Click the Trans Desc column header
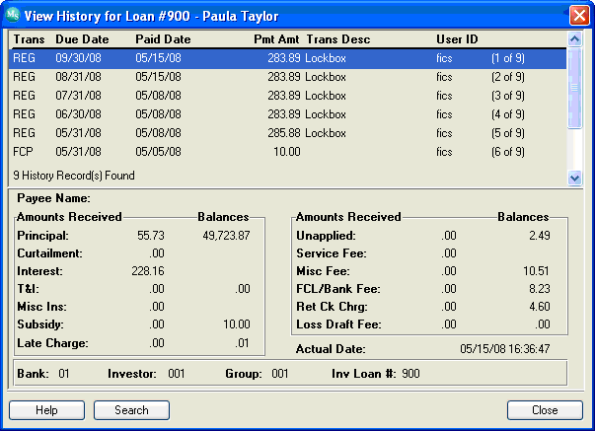 (x=338, y=39)
